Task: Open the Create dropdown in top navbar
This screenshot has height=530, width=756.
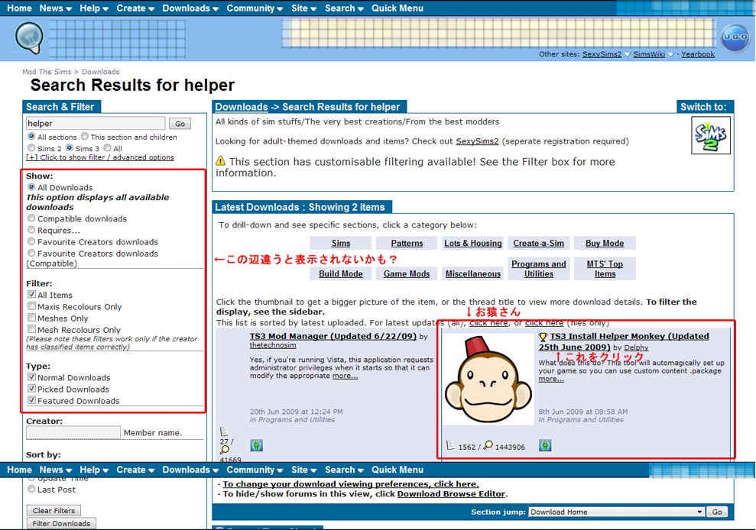Action: [x=135, y=8]
